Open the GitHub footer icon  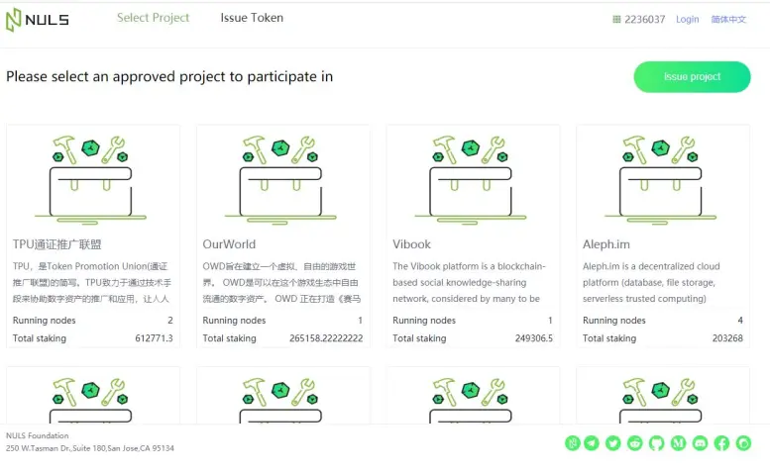(x=657, y=443)
